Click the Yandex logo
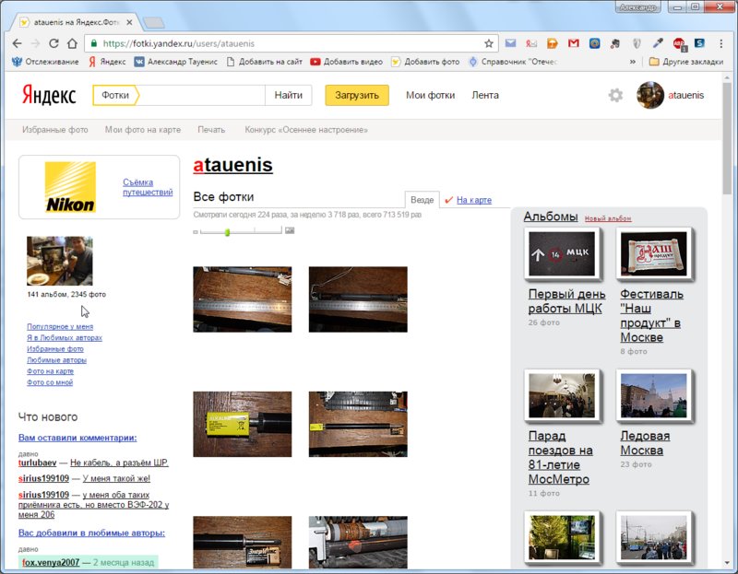 (49, 96)
